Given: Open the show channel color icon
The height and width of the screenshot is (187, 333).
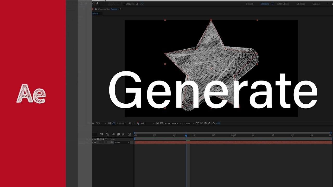Looking at the screenshot, I should [x=138, y=123].
